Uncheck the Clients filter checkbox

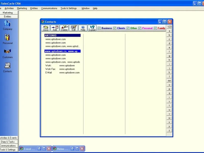(x=115, y=28)
